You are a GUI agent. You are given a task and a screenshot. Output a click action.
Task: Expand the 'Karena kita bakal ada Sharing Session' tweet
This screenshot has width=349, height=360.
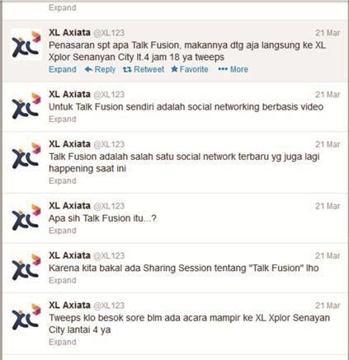pyautogui.click(x=63, y=280)
